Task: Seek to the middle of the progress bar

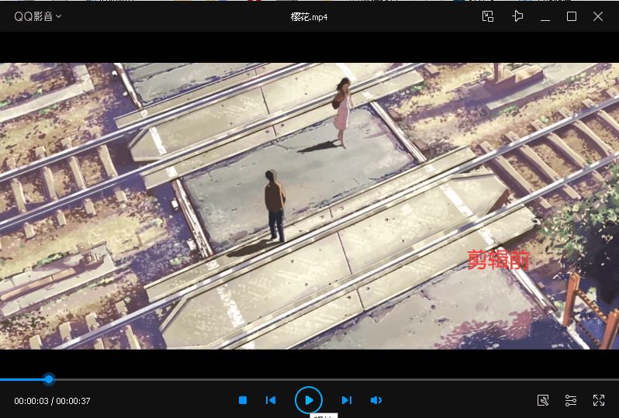Action: (309, 379)
